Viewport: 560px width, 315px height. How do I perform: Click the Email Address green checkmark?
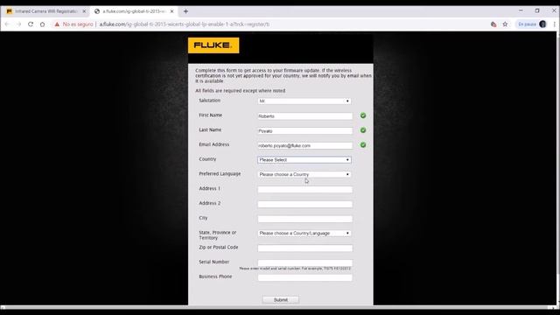363,145
